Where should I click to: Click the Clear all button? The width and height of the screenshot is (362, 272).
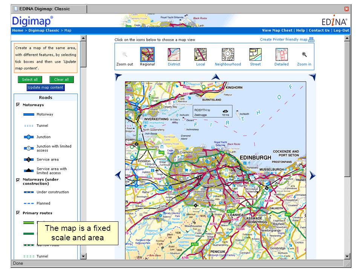(61, 80)
